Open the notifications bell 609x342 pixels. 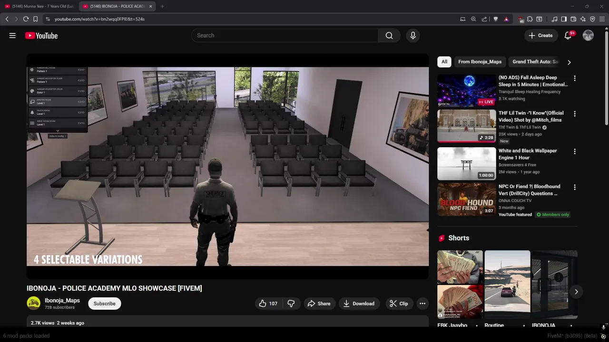[568, 36]
